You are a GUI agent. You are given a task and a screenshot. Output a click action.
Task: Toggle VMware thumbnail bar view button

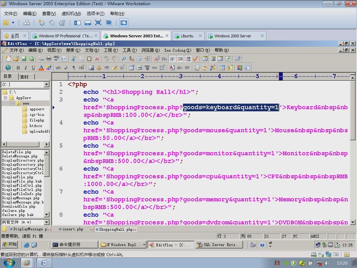click(88, 23)
